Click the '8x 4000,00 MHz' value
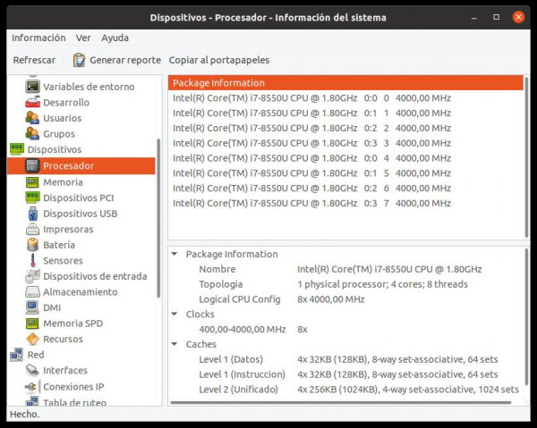Image resolution: width=537 pixels, height=428 pixels. (331, 299)
